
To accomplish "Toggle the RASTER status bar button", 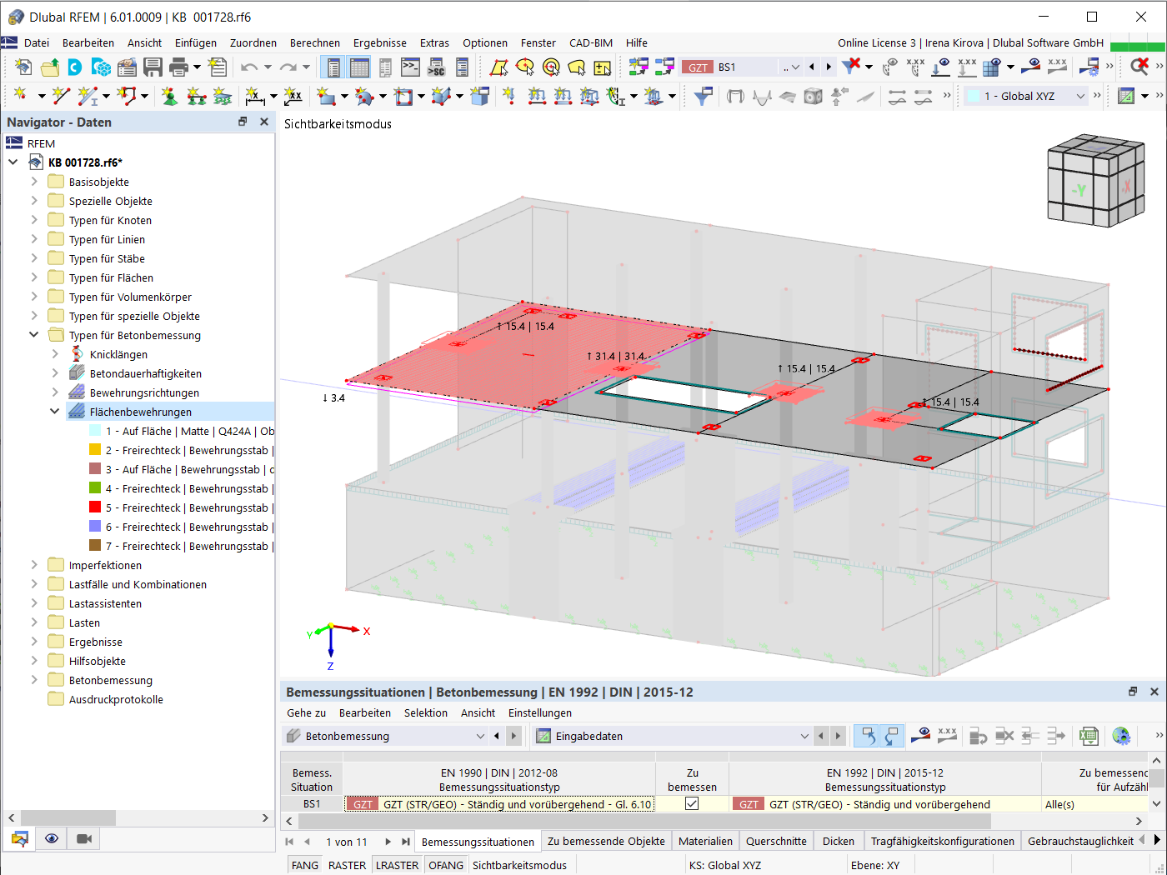I will (x=347, y=865).
